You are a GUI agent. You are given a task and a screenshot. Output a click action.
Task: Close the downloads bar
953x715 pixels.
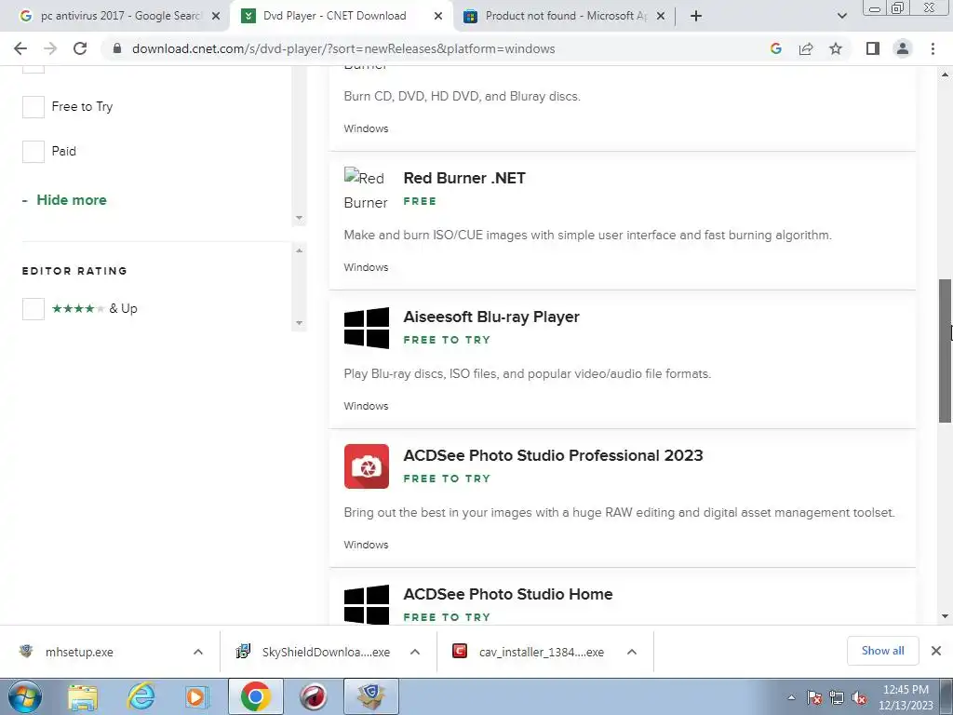coord(936,651)
